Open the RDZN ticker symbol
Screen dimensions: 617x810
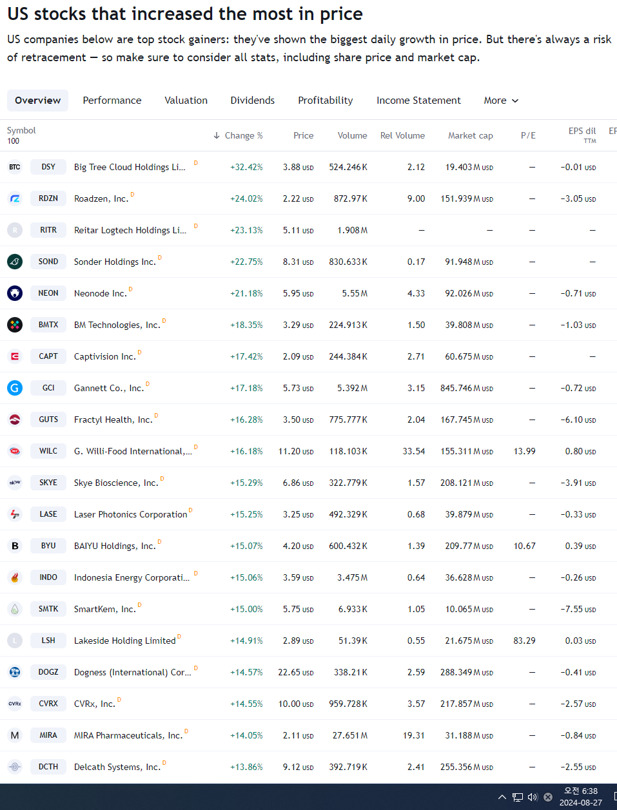click(x=48, y=198)
